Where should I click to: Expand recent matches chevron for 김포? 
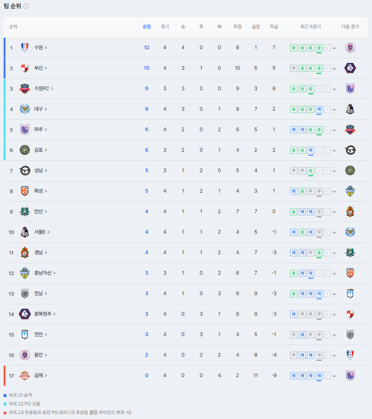tap(334, 150)
